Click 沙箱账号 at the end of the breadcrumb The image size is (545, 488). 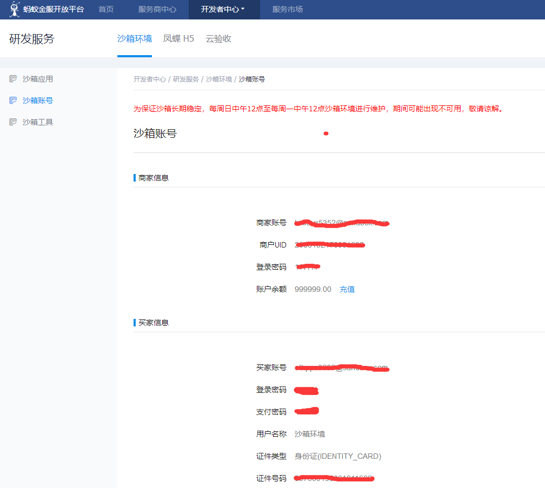(252, 79)
